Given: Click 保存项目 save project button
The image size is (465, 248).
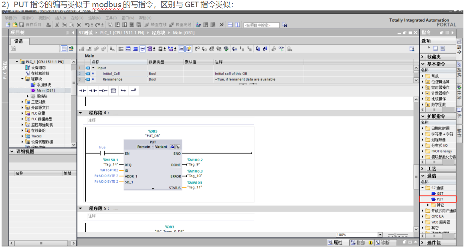Looking at the screenshot, I should click(30, 25).
